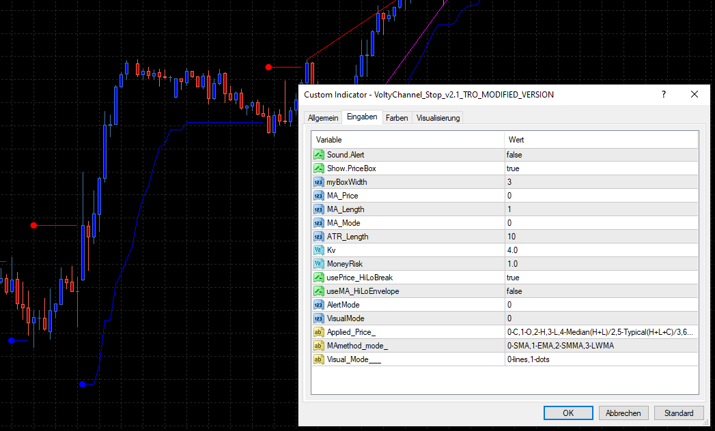Select the useMA_HiLoEnvelope value false
The image size is (715, 431).
[x=514, y=291]
